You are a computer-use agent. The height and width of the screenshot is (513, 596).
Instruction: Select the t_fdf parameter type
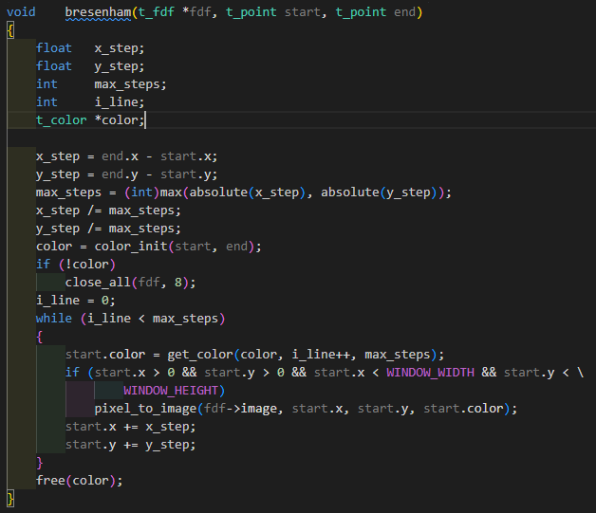[x=156, y=12]
